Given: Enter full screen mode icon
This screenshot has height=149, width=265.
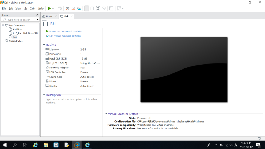Looking at the screenshot, I should click(x=98, y=9).
